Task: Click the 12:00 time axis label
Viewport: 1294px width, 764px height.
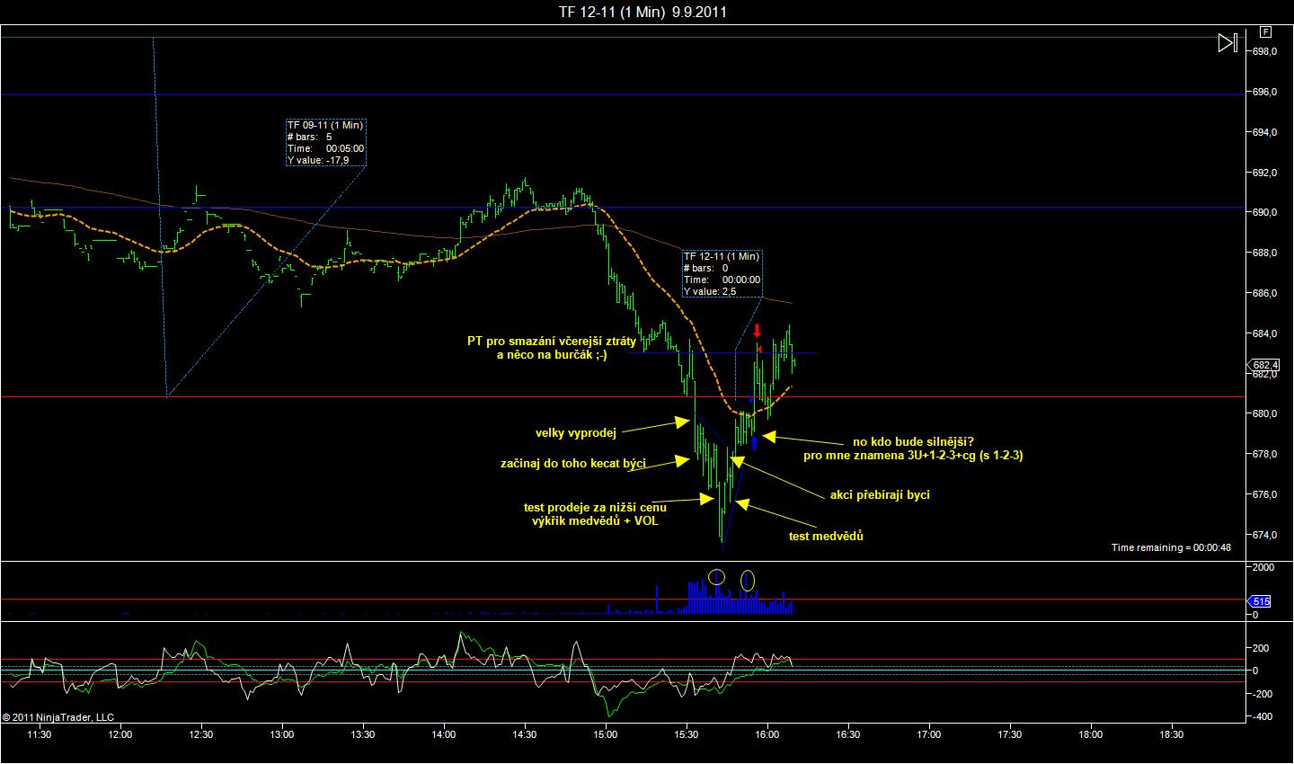Action: pos(120,734)
